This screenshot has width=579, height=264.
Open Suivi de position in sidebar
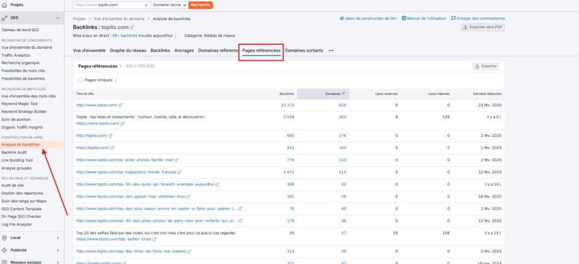tap(16, 119)
